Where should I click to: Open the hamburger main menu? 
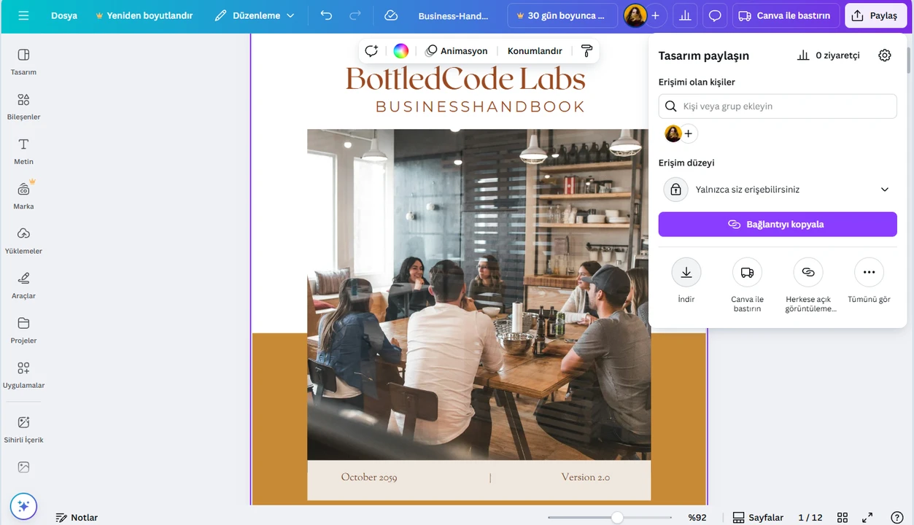(23, 15)
